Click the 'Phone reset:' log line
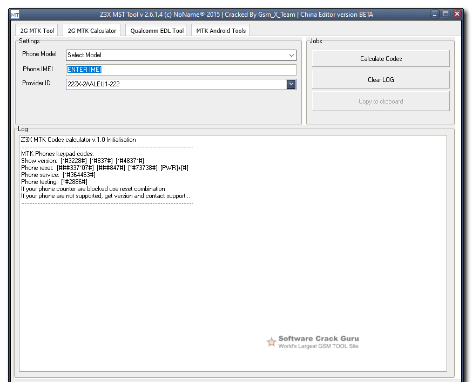The image size is (472, 382). tap(105, 168)
